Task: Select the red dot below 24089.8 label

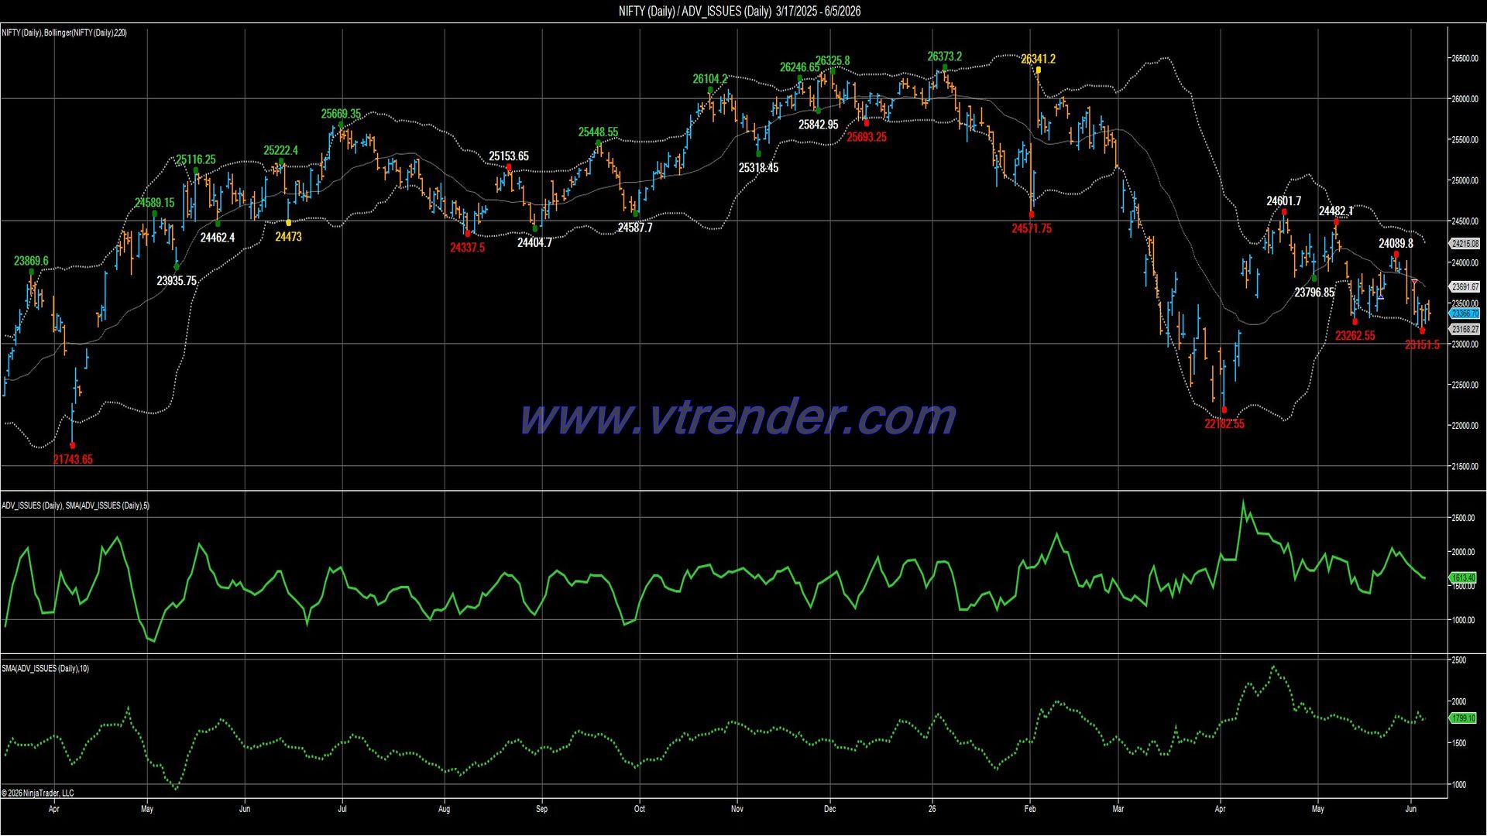Action: point(1396,255)
